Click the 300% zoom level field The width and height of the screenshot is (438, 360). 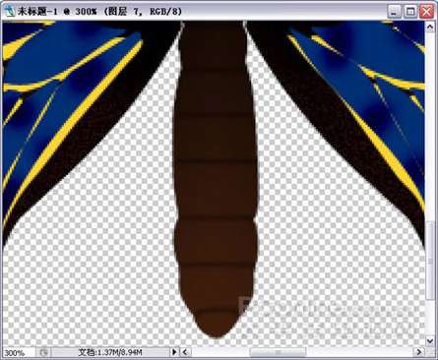tap(18, 352)
